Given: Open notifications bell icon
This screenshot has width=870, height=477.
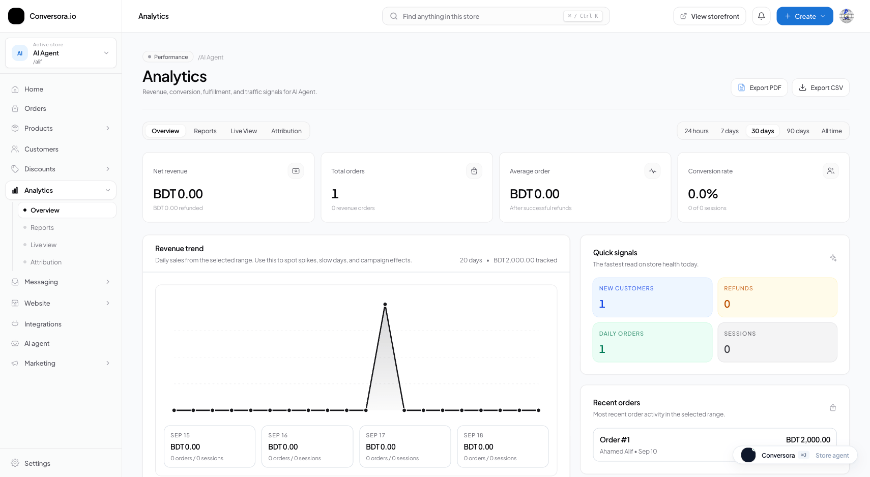Looking at the screenshot, I should point(761,16).
